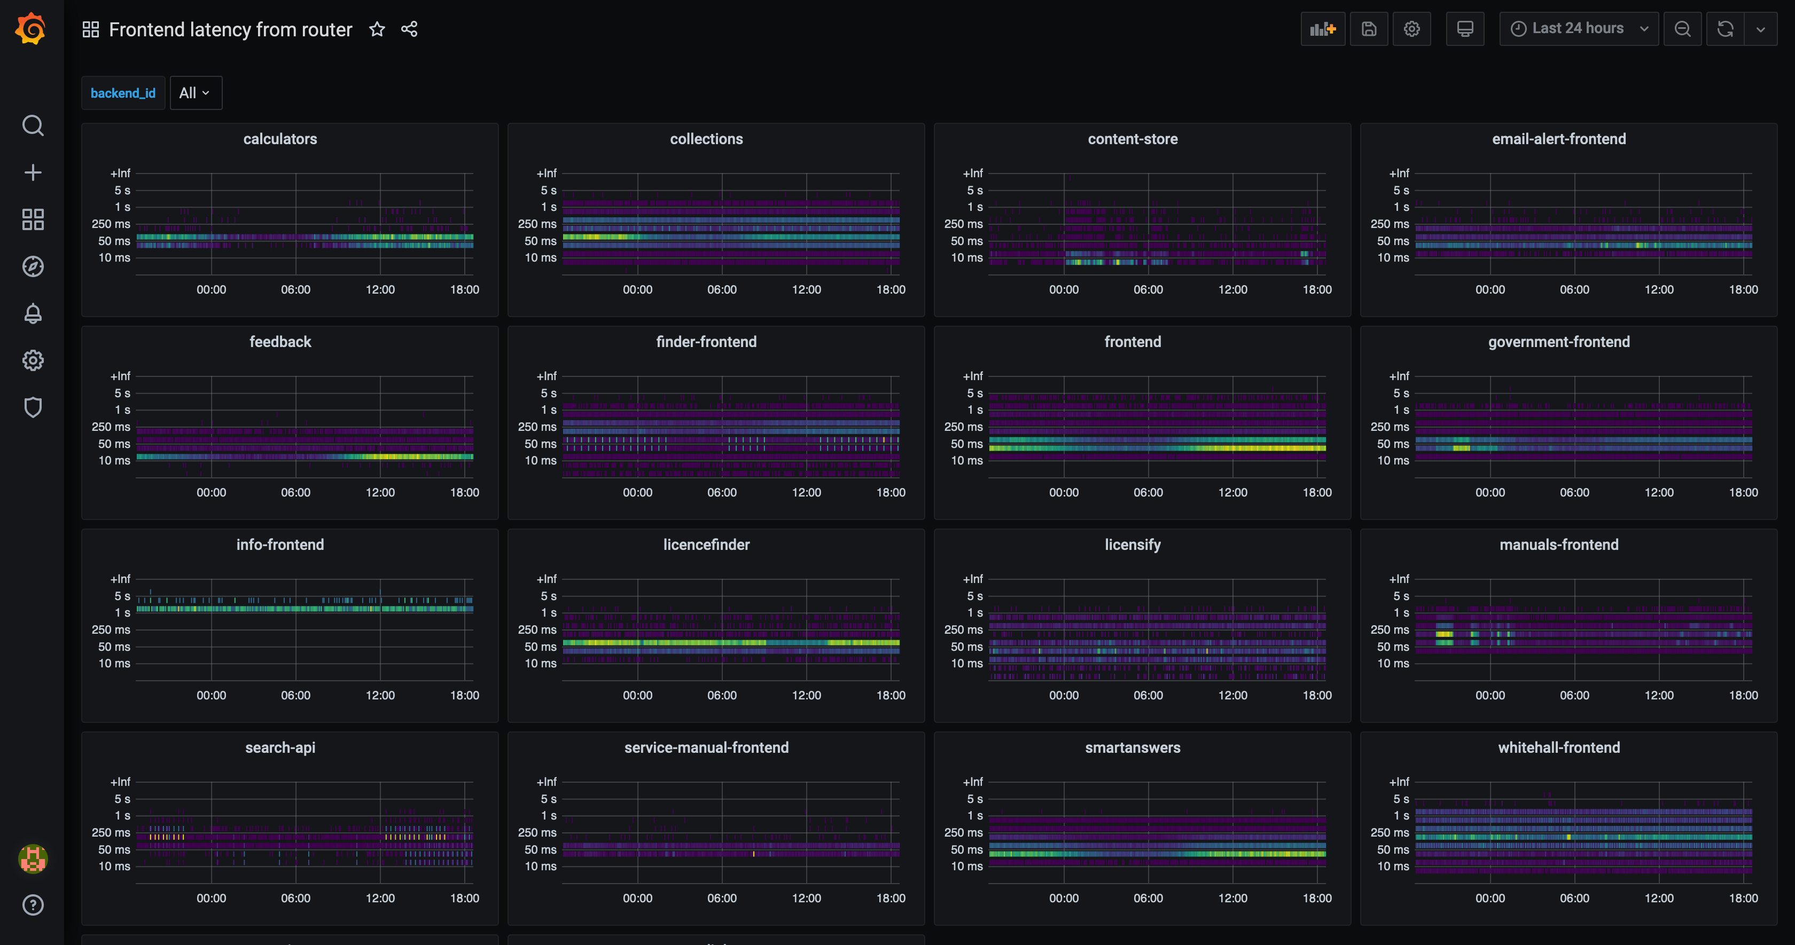Open the search panel icon

[32, 124]
